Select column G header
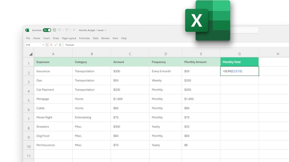 pyautogui.click(x=239, y=54)
